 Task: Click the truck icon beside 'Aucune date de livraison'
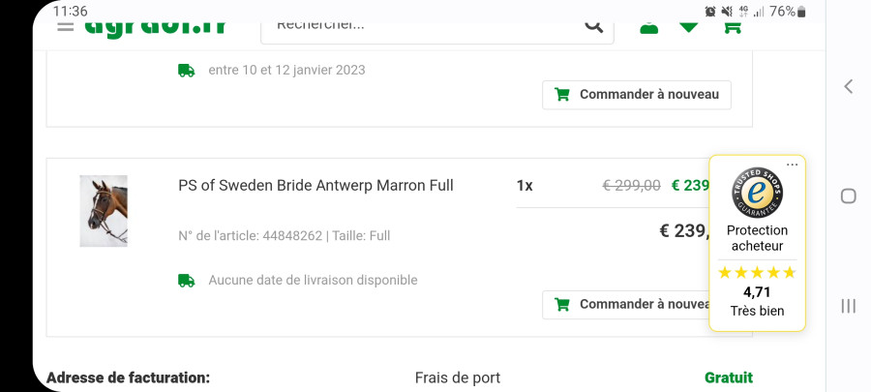tap(187, 281)
